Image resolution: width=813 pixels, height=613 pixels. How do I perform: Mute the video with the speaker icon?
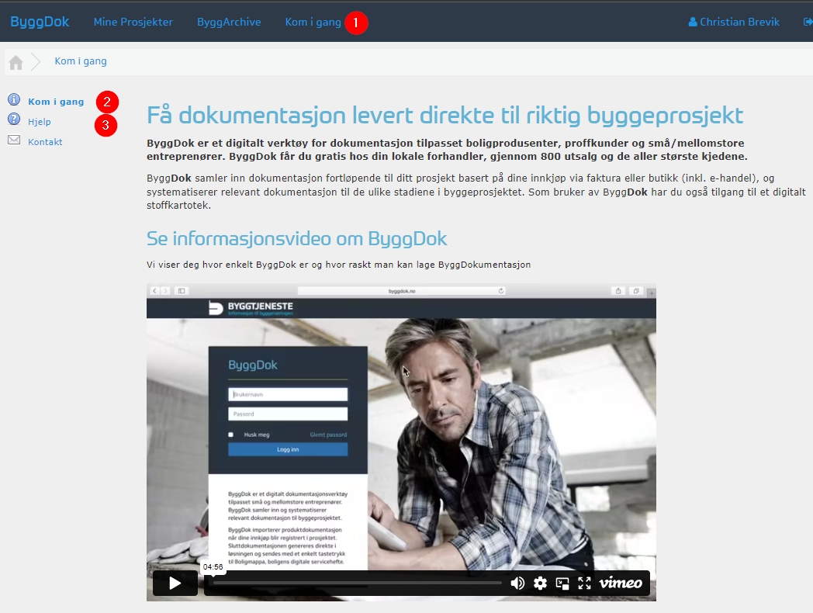pos(517,584)
